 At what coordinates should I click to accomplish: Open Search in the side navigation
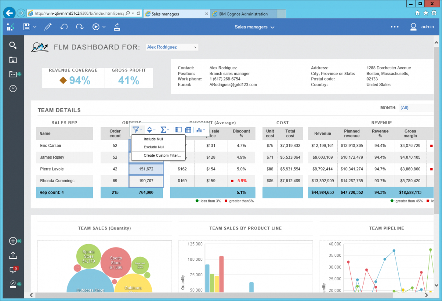click(x=13, y=45)
